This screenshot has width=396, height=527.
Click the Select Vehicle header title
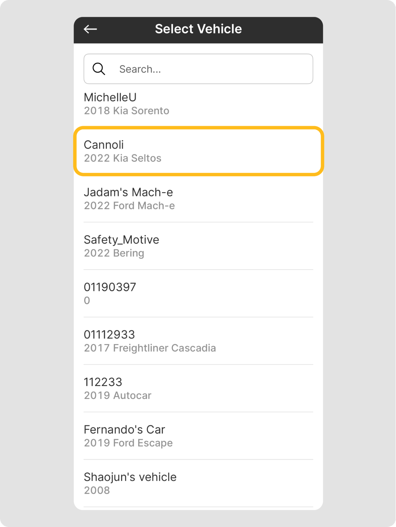click(x=198, y=29)
